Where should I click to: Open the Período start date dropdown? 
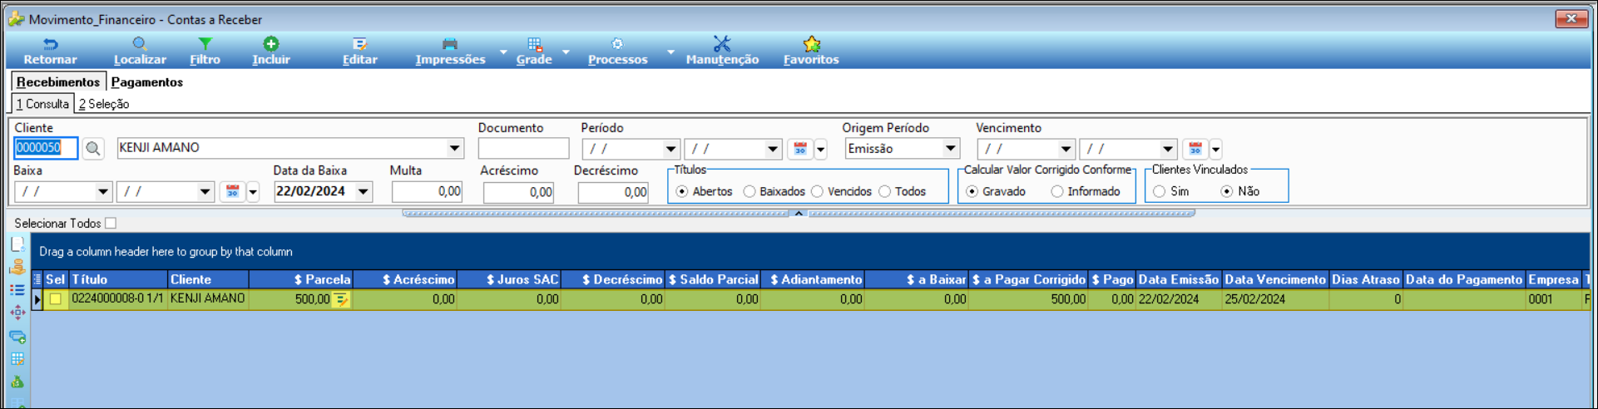tap(670, 150)
